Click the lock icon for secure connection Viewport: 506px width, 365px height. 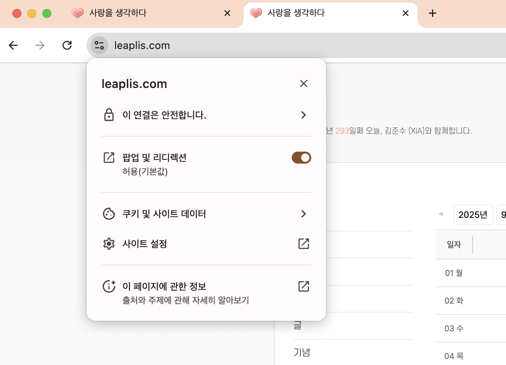click(109, 115)
